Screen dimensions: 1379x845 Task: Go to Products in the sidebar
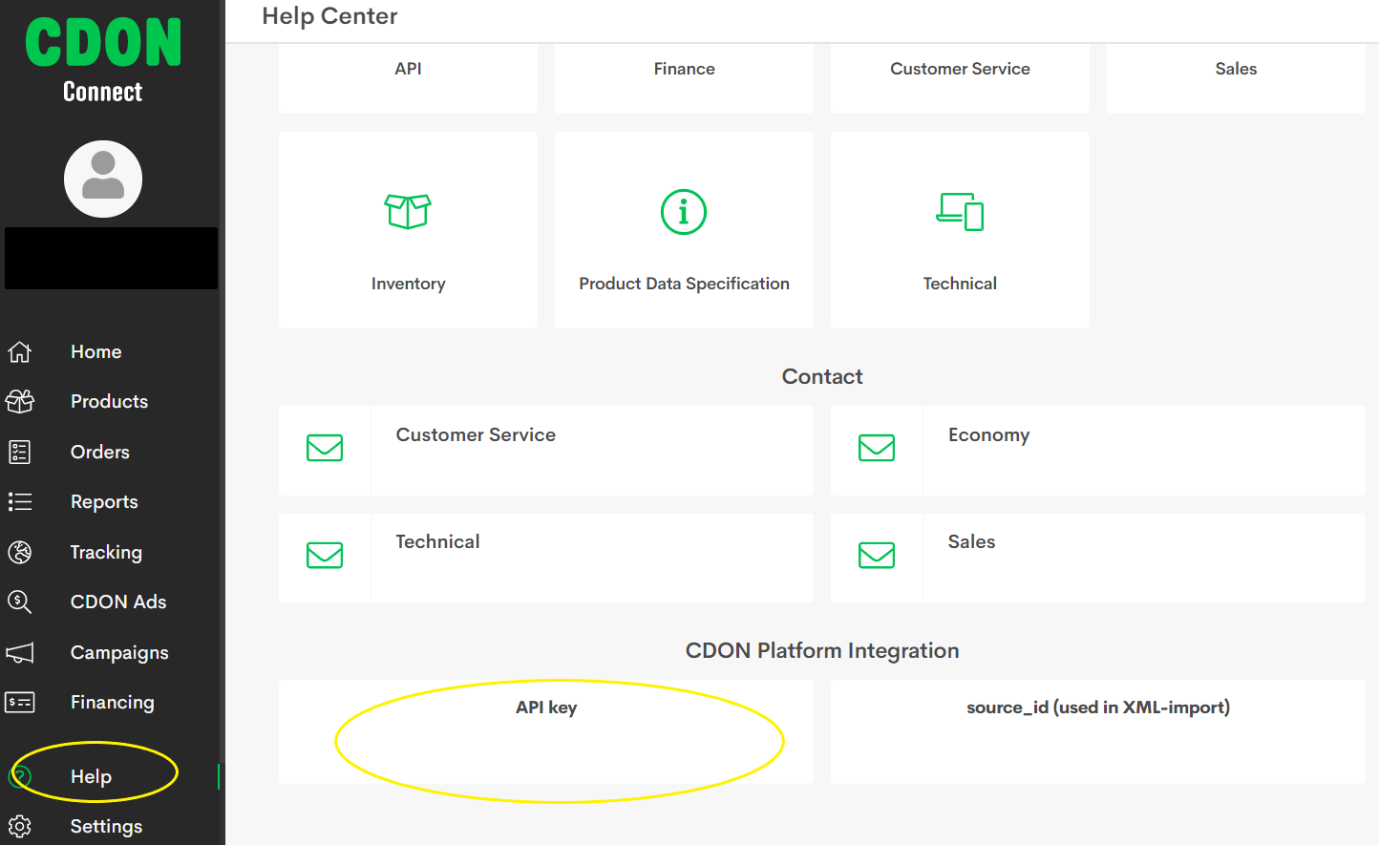pyautogui.click(x=110, y=401)
